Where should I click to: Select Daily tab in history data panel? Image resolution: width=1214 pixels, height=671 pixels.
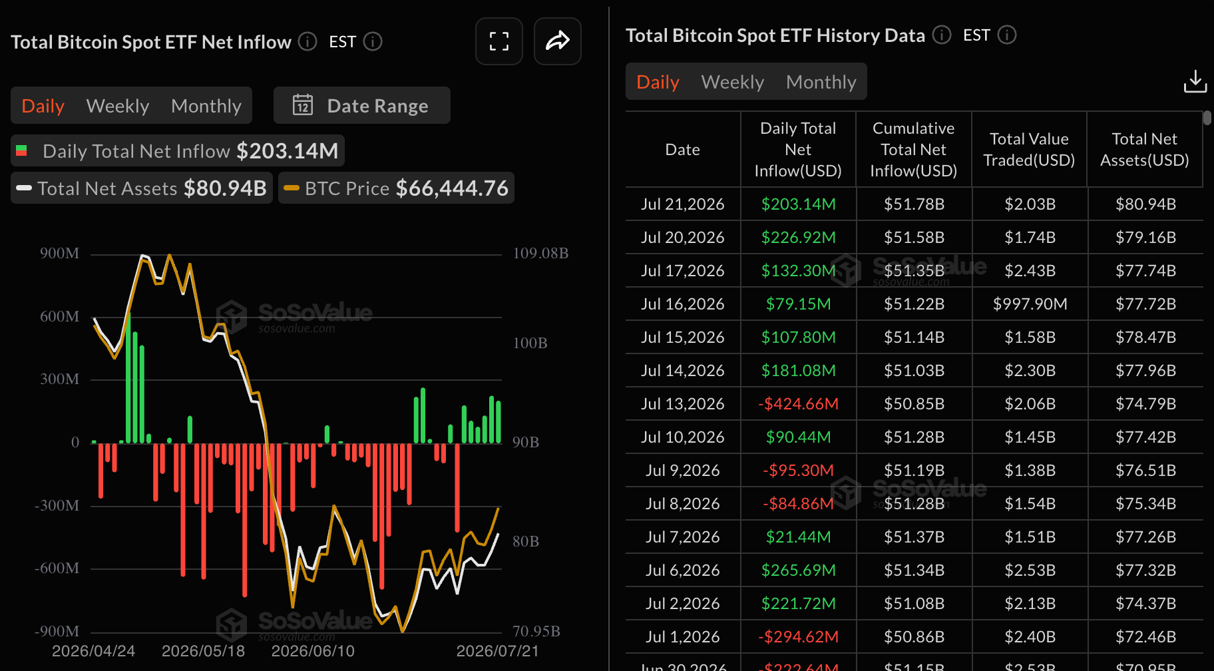pos(658,82)
